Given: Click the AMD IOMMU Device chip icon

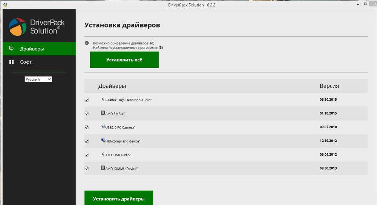Looking at the screenshot, I should pos(103,168).
